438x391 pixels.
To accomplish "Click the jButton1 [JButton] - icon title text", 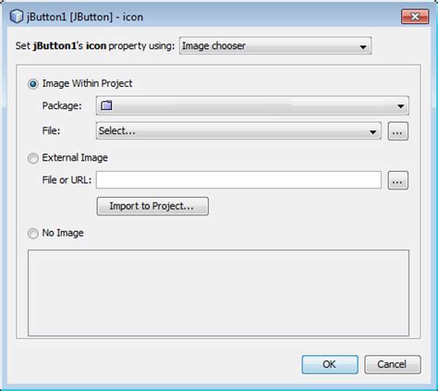I will pyautogui.click(x=85, y=17).
